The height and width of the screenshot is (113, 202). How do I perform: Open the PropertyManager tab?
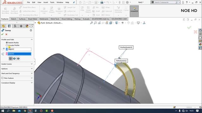9,26
